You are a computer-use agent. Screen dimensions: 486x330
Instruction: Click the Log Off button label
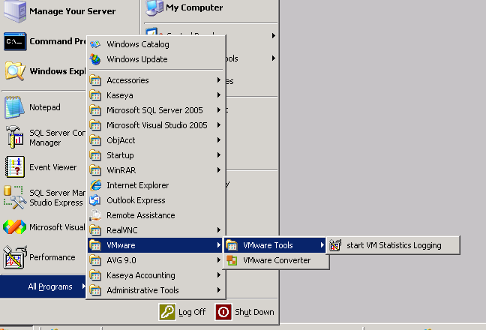(x=192, y=312)
